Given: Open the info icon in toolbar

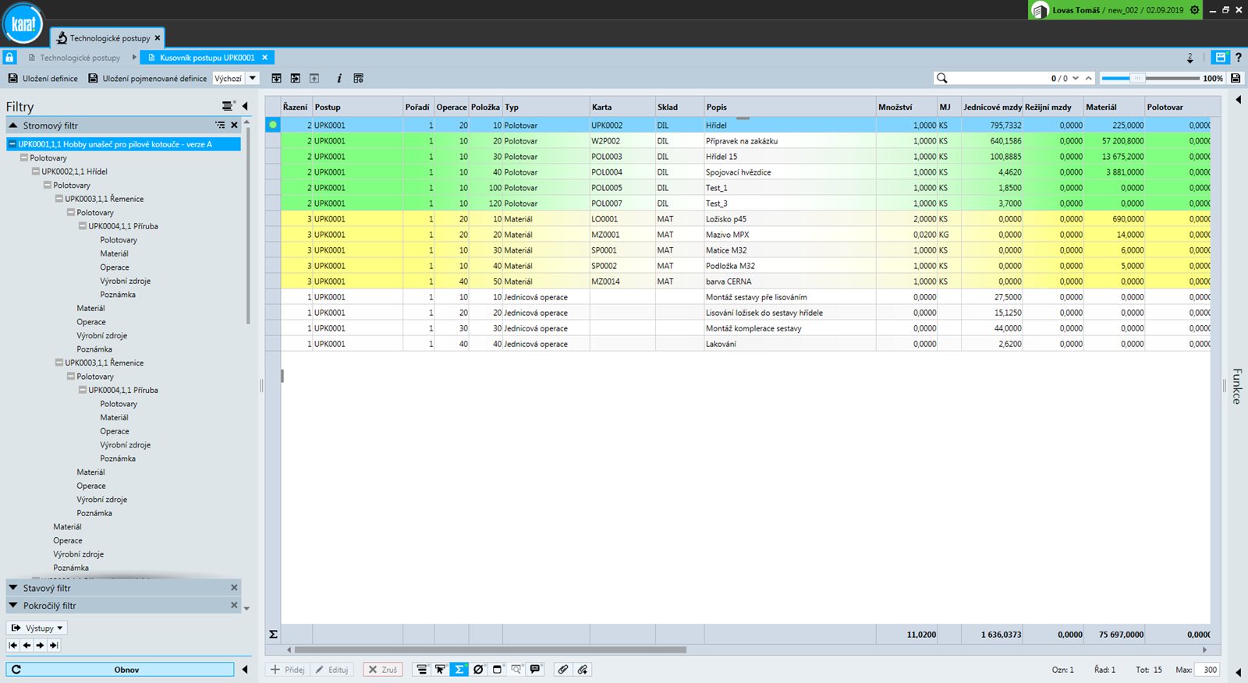Looking at the screenshot, I should 339,79.
